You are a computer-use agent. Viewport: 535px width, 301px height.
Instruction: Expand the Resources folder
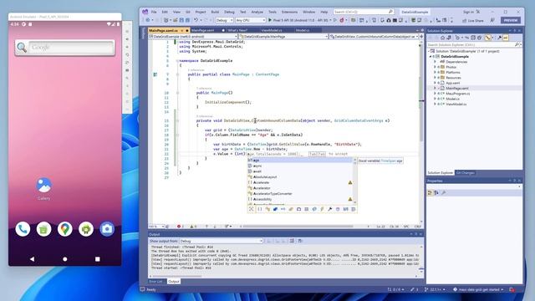pyautogui.click(x=435, y=78)
